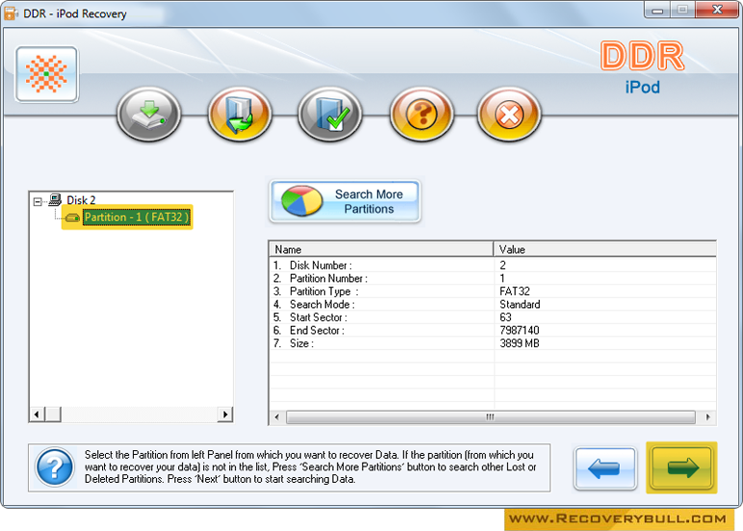The width and height of the screenshot is (743, 531).
Task: Click left arrow of tree panel scrollbar
Action: 37,415
